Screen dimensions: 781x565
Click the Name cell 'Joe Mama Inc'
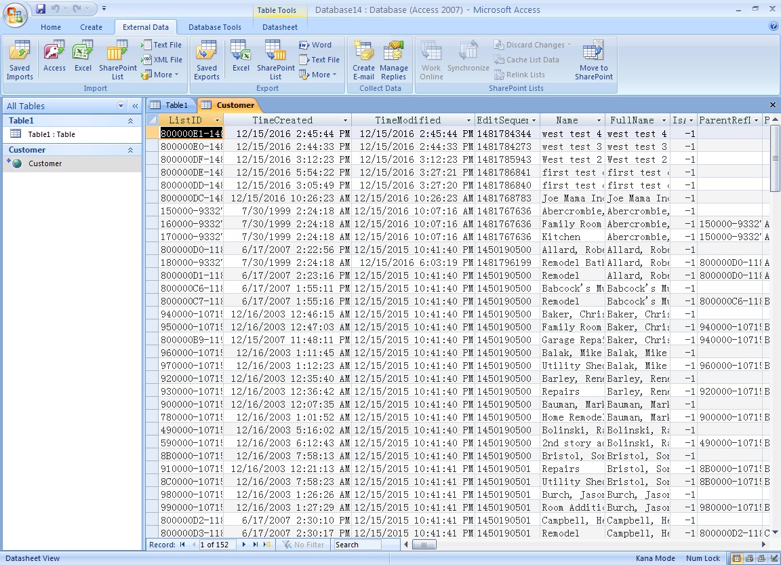[572, 198]
